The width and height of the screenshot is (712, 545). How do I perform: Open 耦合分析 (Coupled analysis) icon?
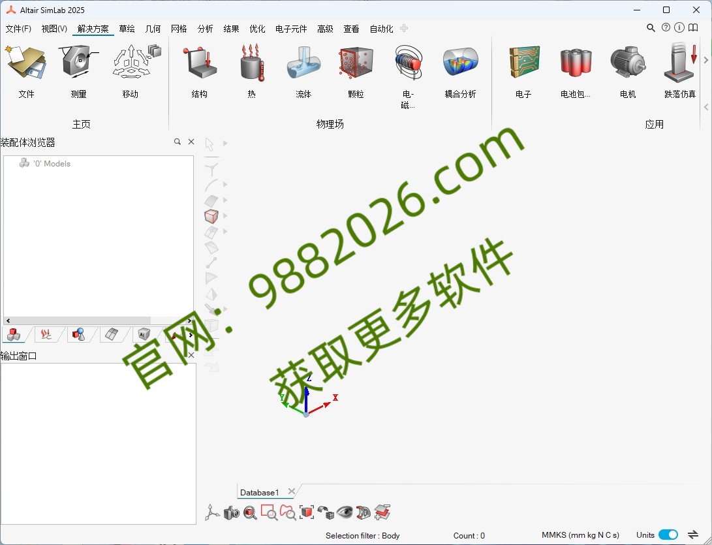[x=460, y=72]
